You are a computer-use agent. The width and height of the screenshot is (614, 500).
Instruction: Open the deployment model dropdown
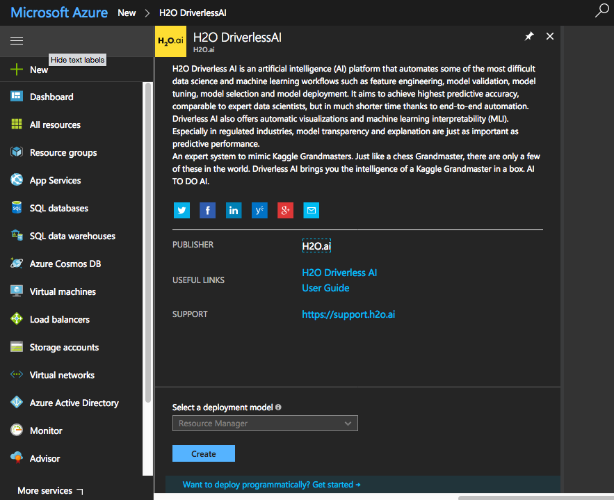(x=265, y=423)
